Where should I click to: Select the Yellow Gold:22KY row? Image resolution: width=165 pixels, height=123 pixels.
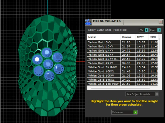(122, 63)
